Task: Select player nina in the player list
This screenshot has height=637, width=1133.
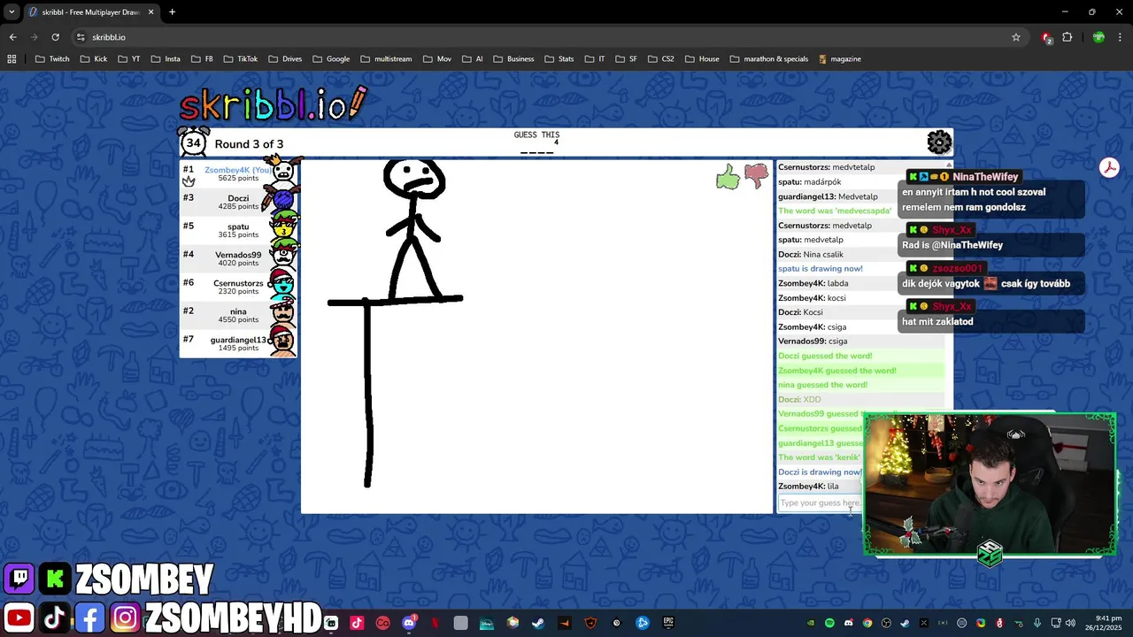Action: pyautogui.click(x=239, y=315)
